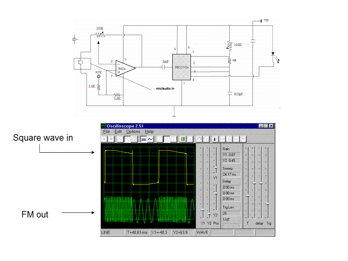Screen dimensions: 348x261
Task: Select the single-trace line mode icon
Action: click(120, 139)
